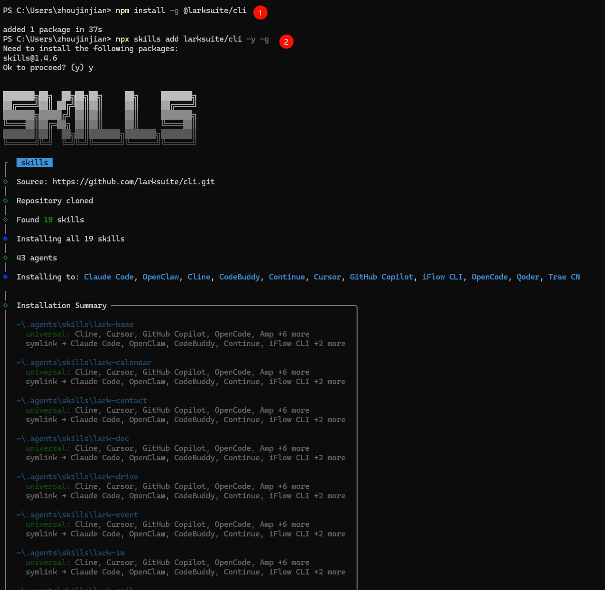Image resolution: width=605 pixels, height=590 pixels.
Task: Select the lark-im skill path
Action: click(x=71, y=553)
